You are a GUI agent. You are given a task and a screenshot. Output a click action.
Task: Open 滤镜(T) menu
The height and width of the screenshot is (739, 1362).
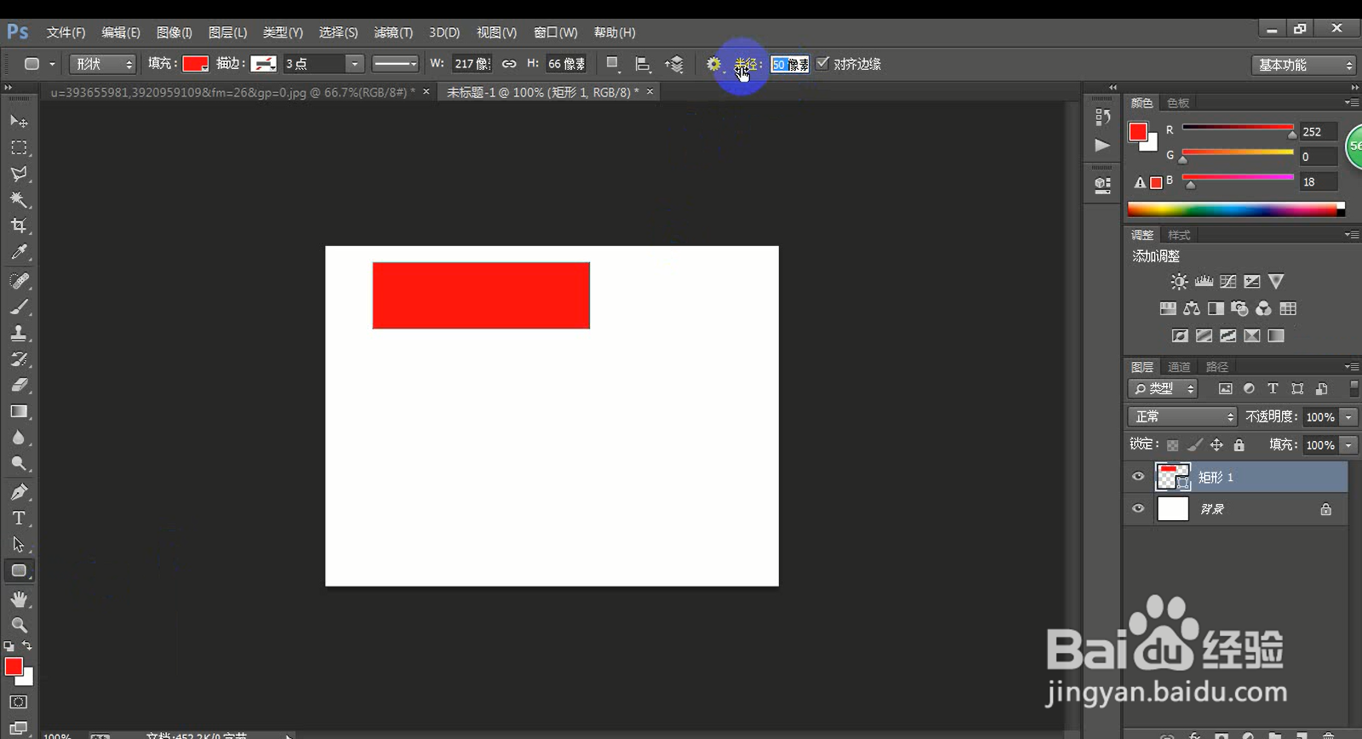point(393,32)
